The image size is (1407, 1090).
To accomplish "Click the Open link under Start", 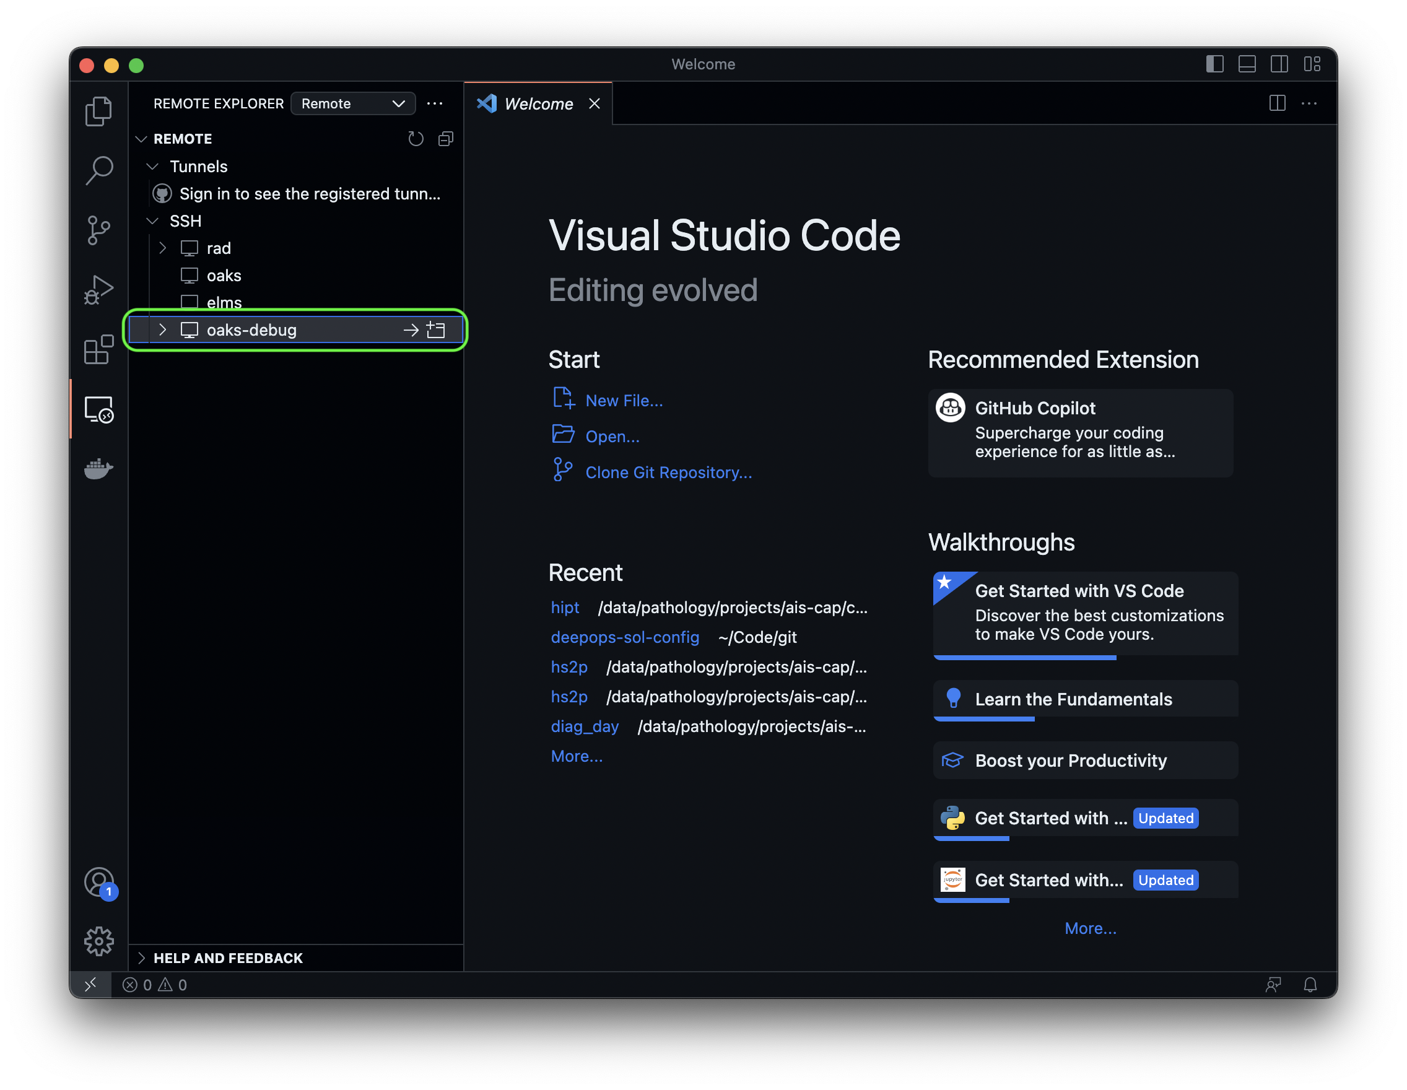I will [x=612, y=436].
